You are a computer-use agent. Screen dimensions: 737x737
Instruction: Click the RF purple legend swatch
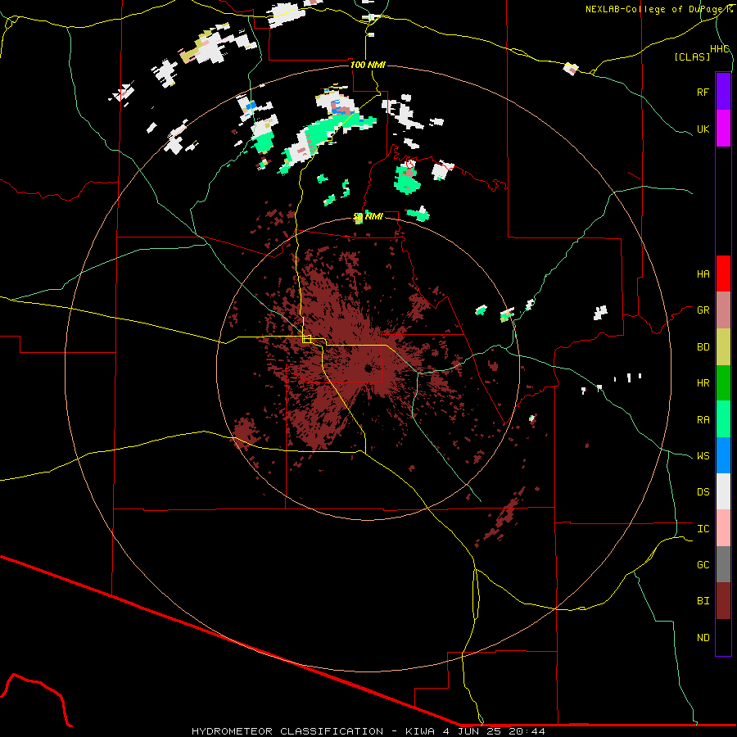tap(723, 92)
